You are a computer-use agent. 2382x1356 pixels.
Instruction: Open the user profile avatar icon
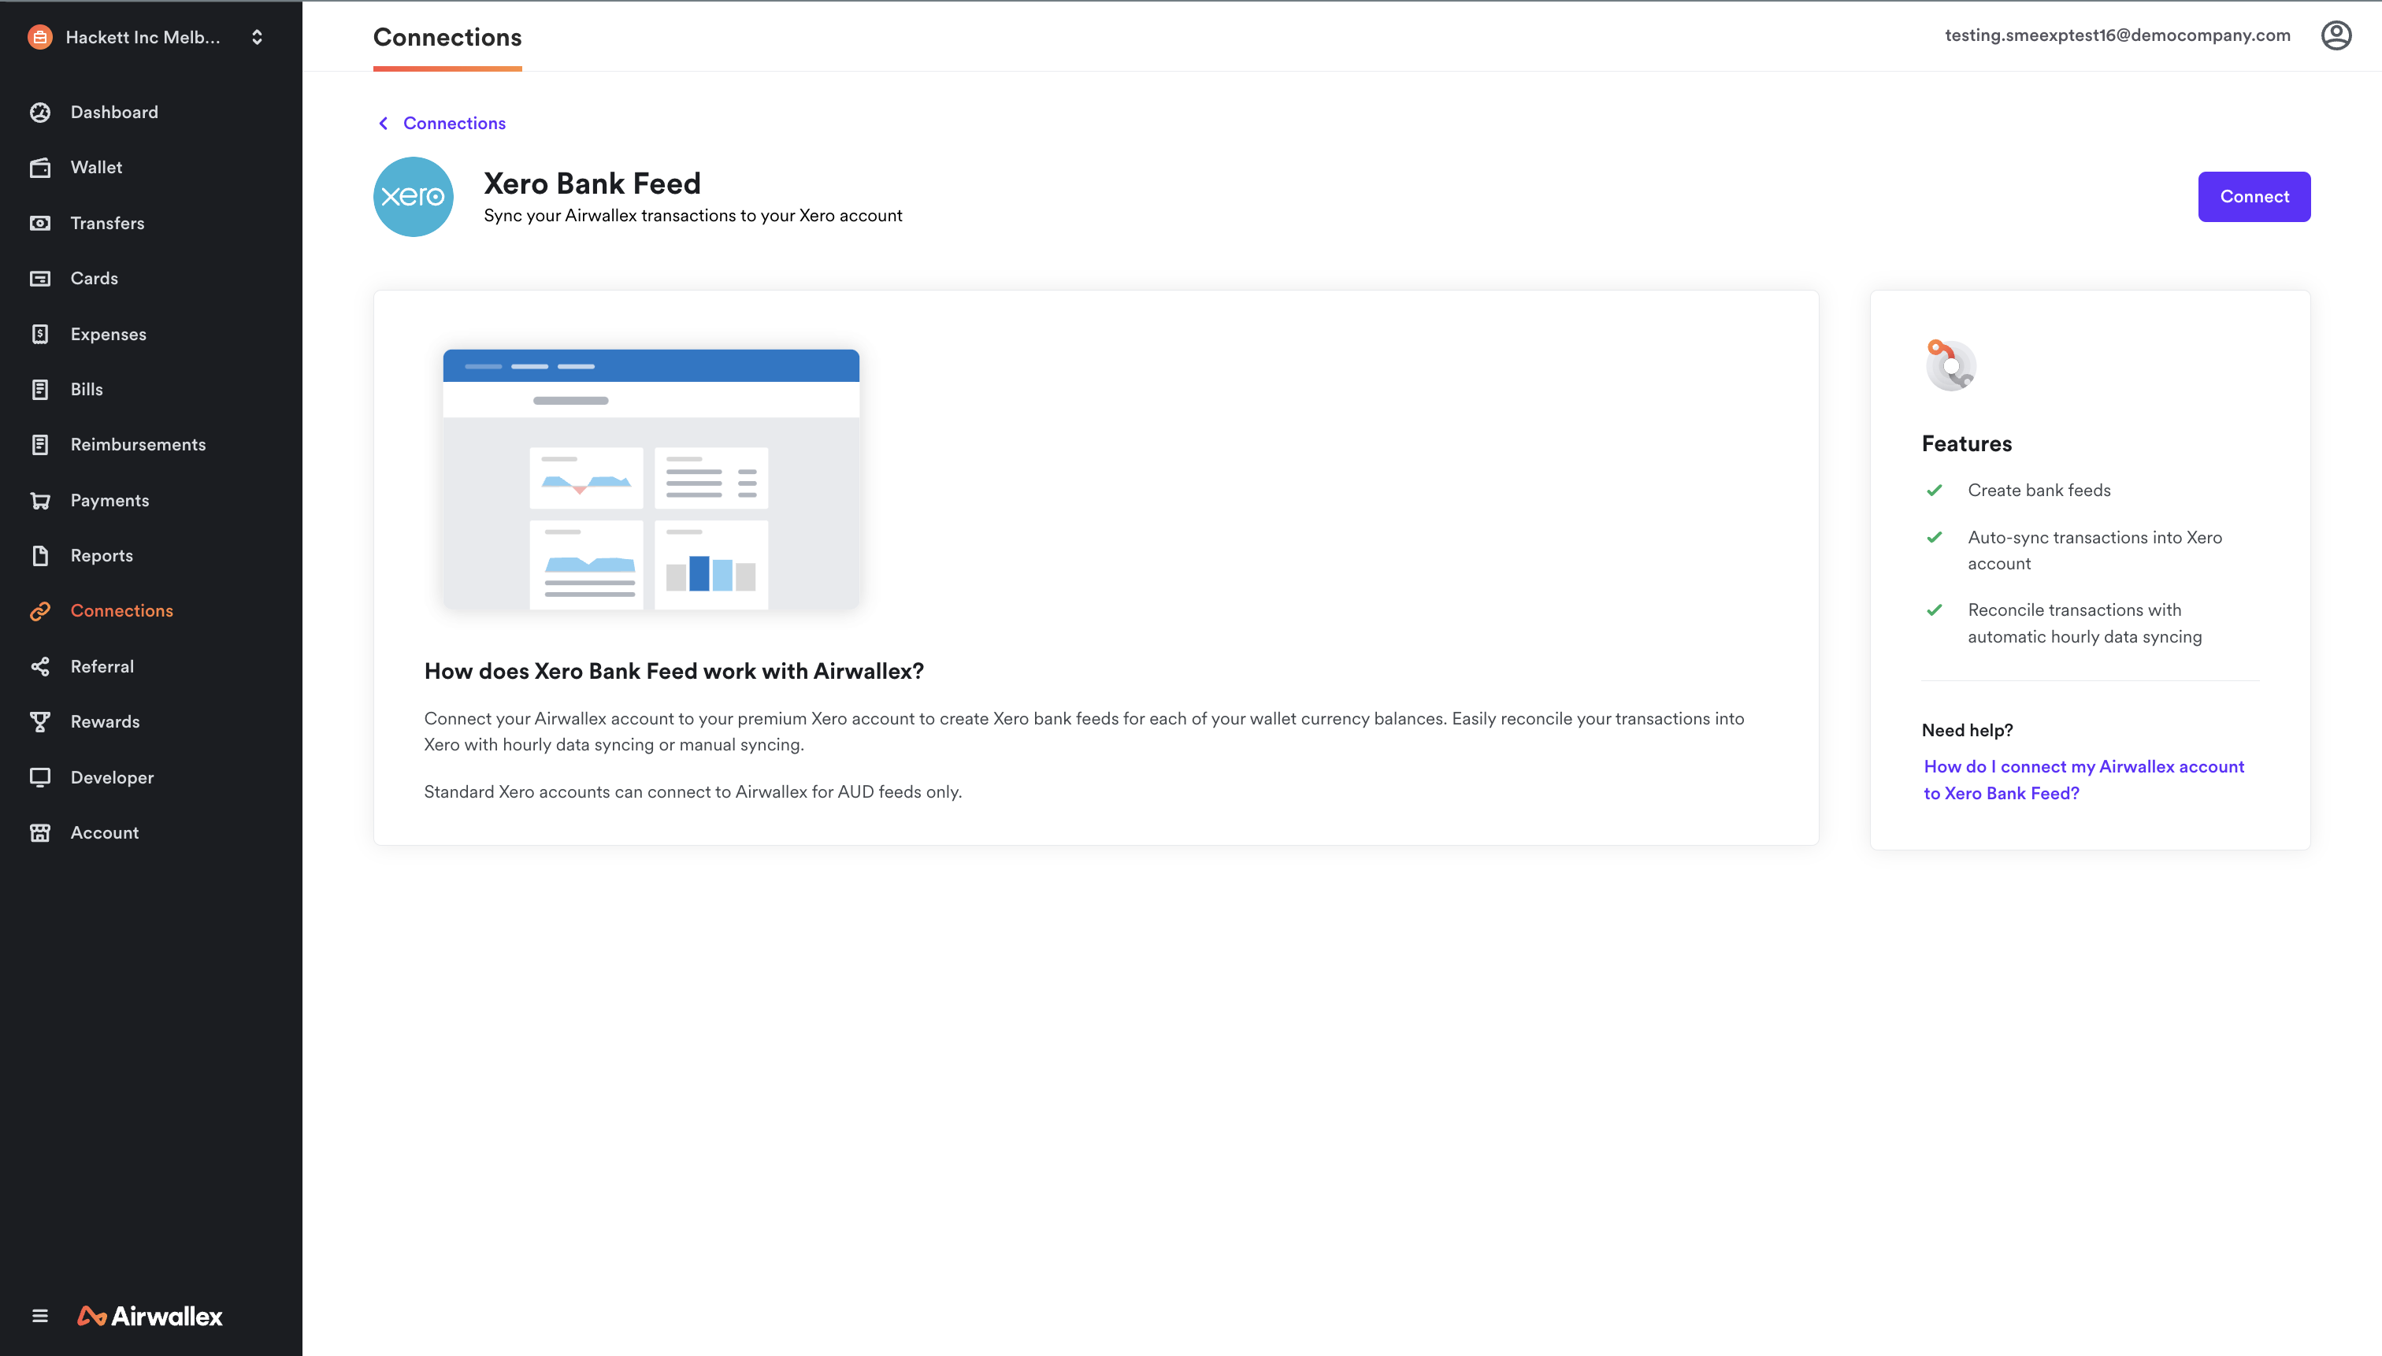(2336, 35)
